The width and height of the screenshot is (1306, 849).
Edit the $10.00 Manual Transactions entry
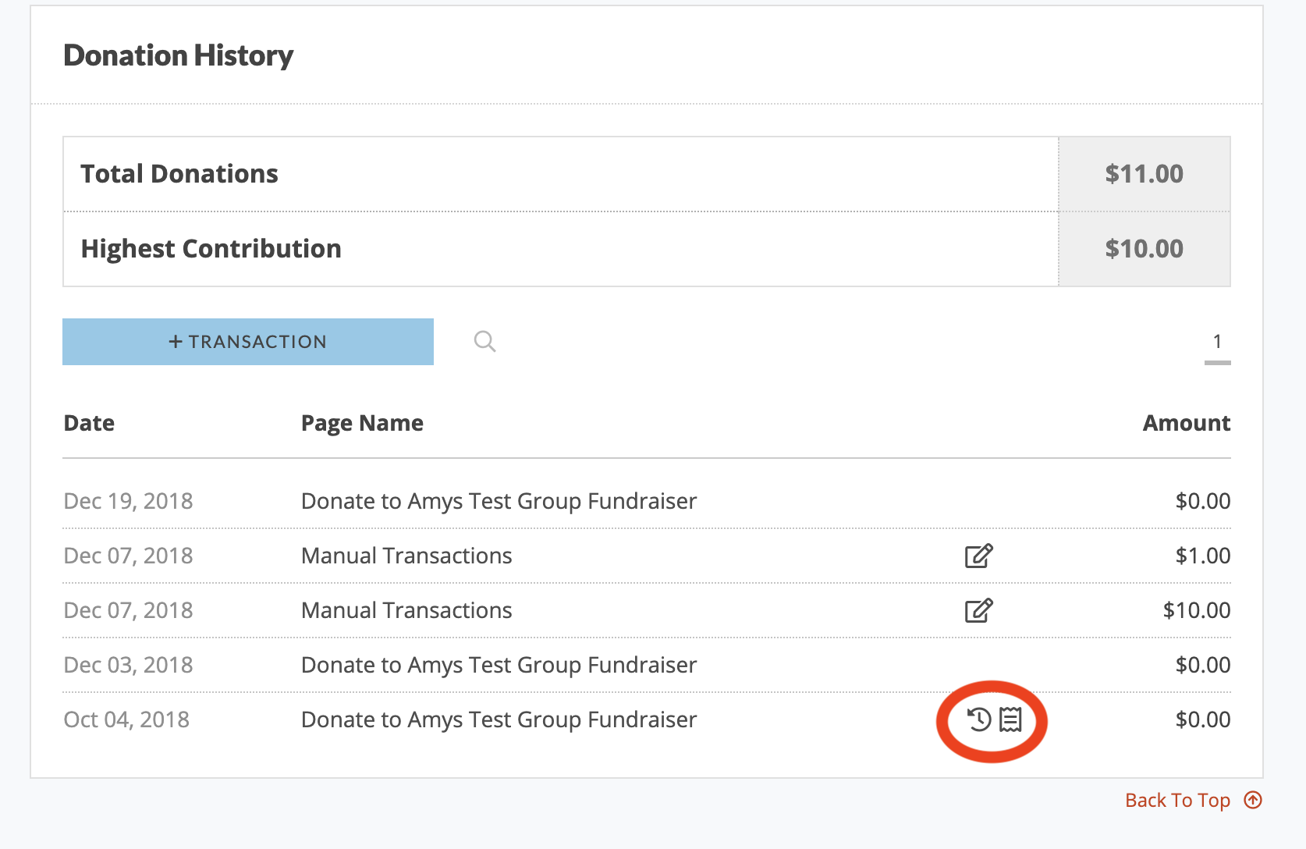coord(979,610)
